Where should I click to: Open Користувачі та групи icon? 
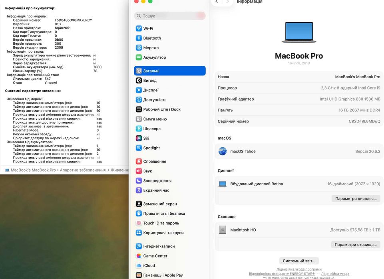[139, 233]
